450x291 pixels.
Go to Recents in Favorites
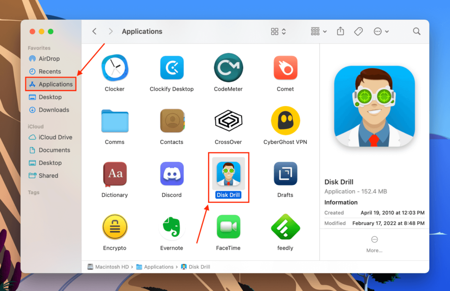[x=49, y=71]
